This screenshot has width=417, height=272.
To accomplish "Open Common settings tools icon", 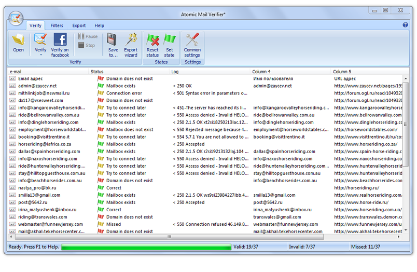I will (x=192, y=39).
